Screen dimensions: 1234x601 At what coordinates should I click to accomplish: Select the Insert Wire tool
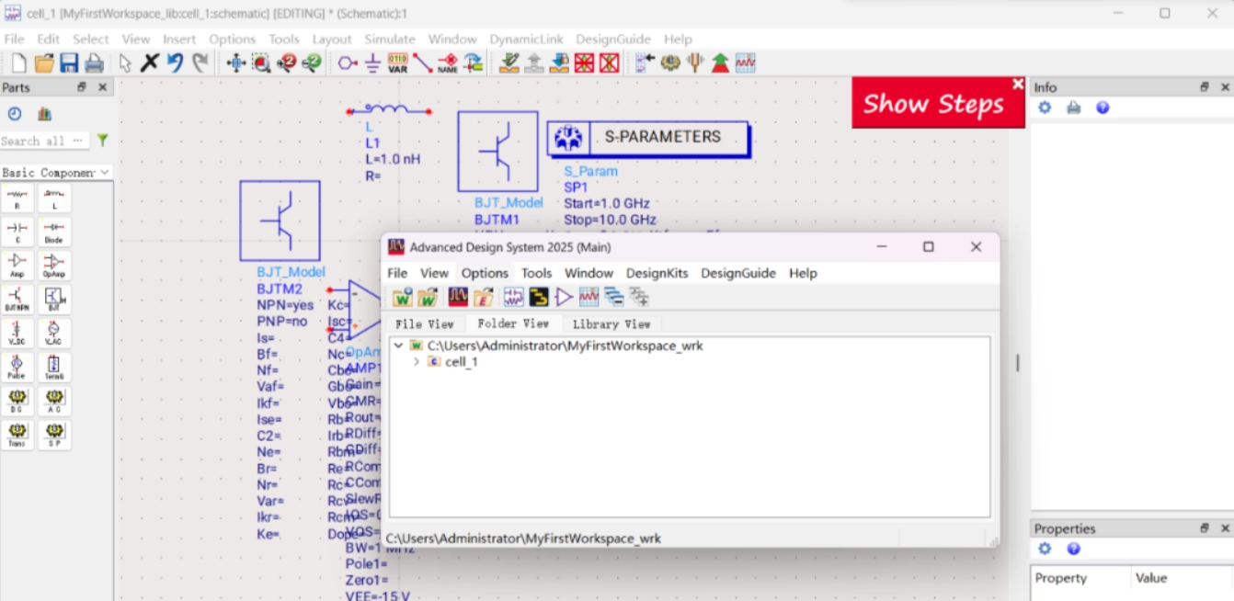[x=422, y=63]
